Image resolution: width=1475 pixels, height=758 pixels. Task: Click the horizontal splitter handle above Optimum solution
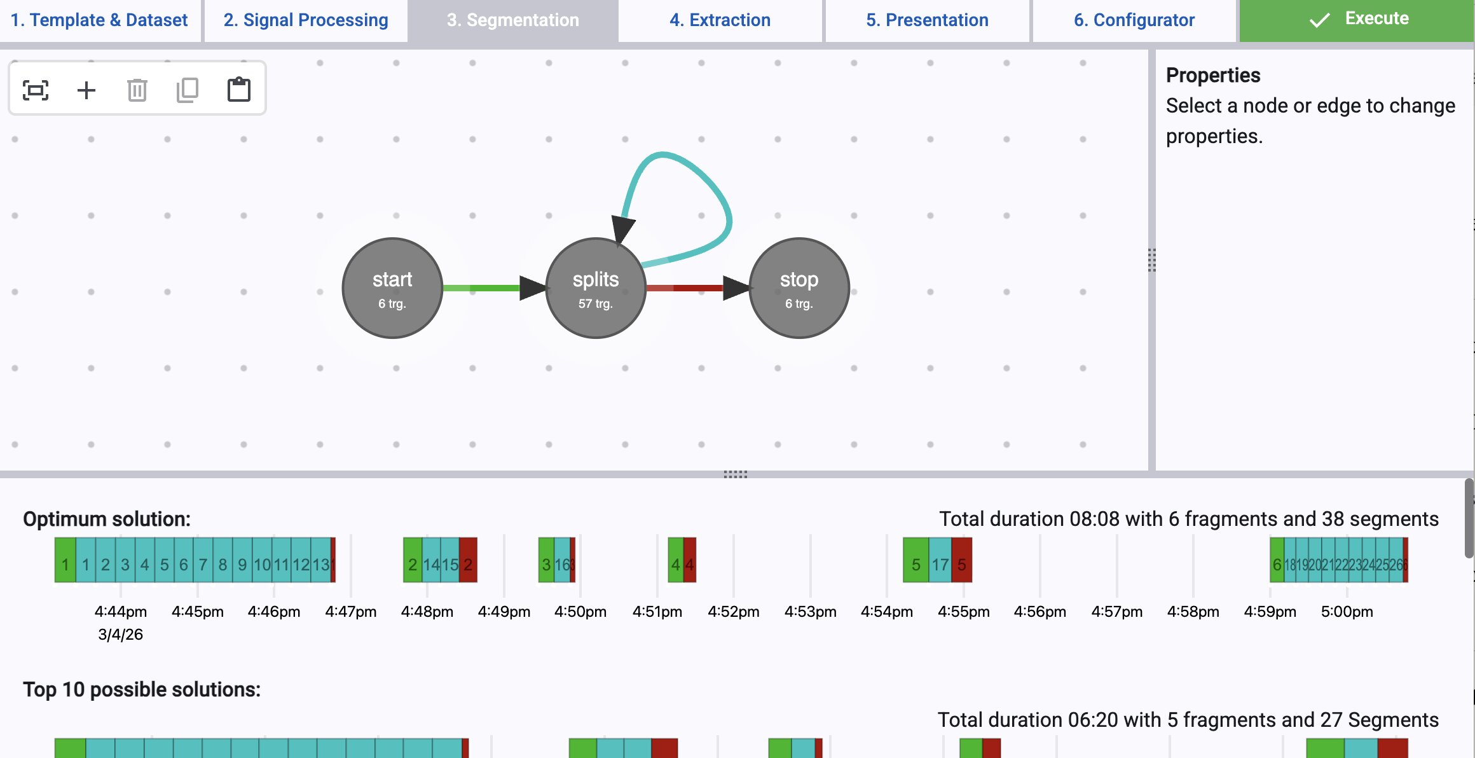736,474
